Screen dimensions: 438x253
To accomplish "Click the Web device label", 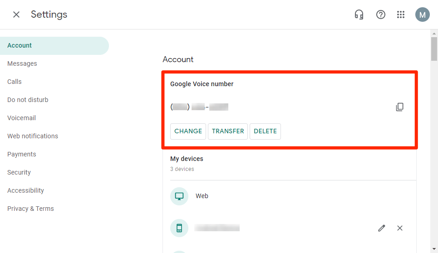I will pos(202,196).
